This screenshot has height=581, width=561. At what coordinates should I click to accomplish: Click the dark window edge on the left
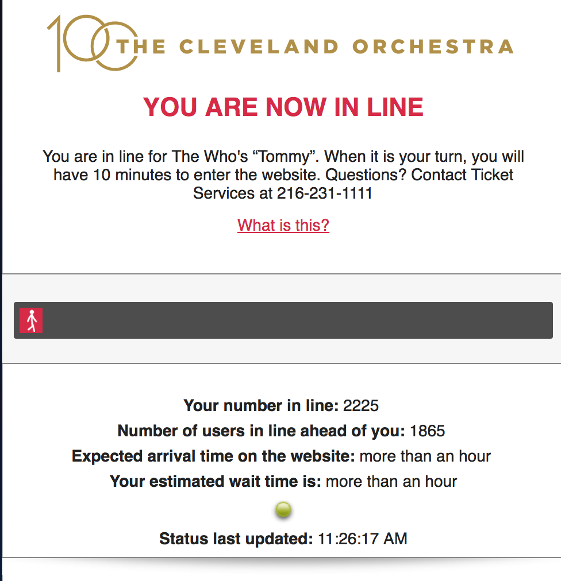click(1, 290)
